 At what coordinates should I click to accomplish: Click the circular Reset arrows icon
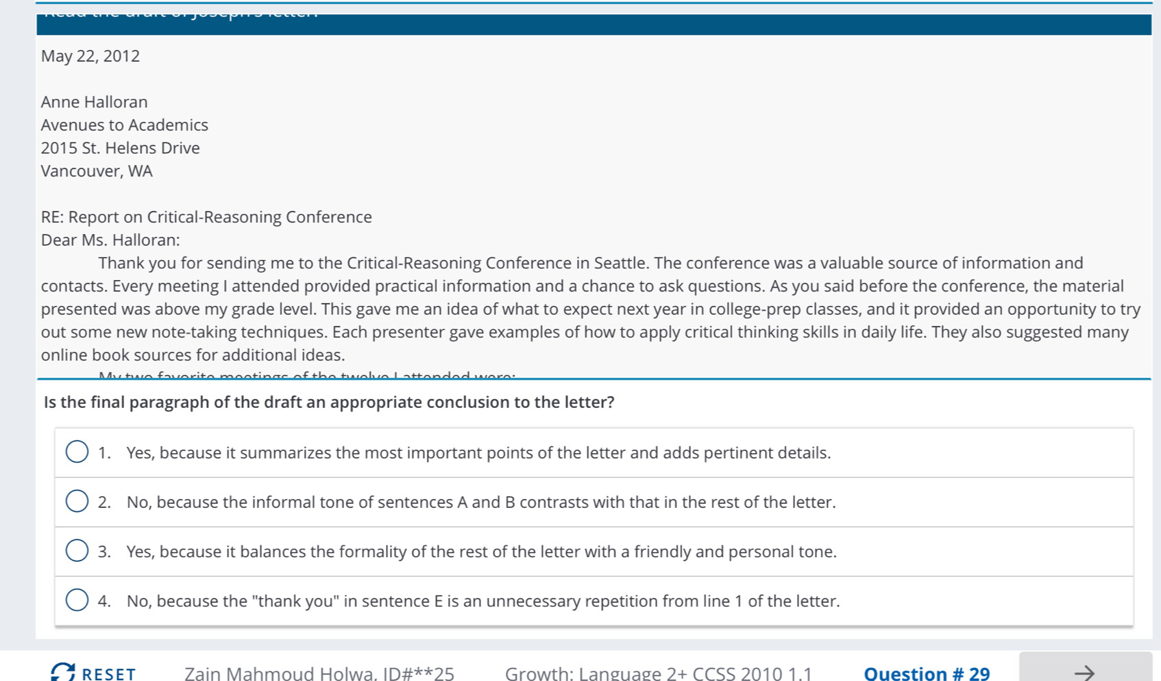[x=63, y=672]
